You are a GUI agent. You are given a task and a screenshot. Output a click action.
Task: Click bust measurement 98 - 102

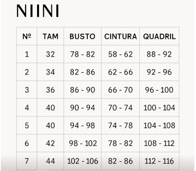[83, 143]
